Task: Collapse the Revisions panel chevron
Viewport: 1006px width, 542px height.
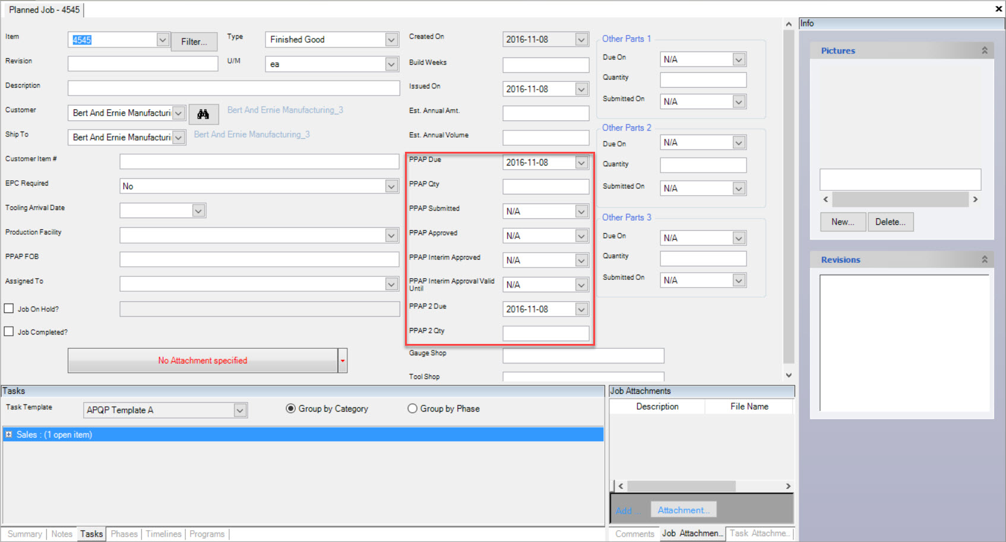Action: pos(984,260)
